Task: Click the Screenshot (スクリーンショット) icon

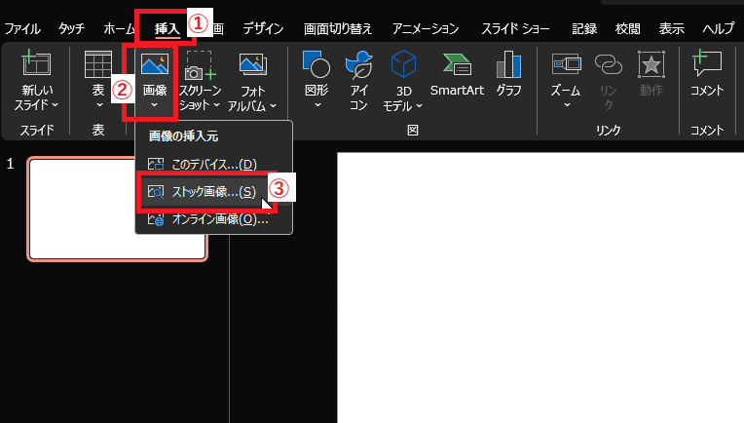Action: pyautogui.click(x=200, y=66)
